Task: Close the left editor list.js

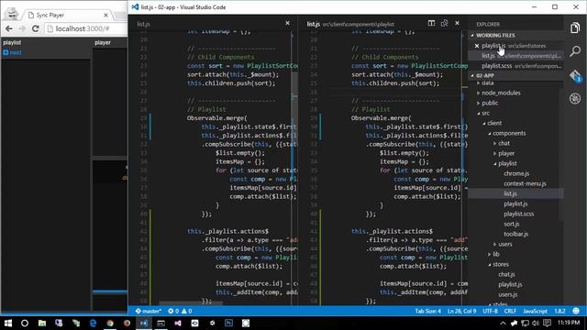Action: point(287,23)
